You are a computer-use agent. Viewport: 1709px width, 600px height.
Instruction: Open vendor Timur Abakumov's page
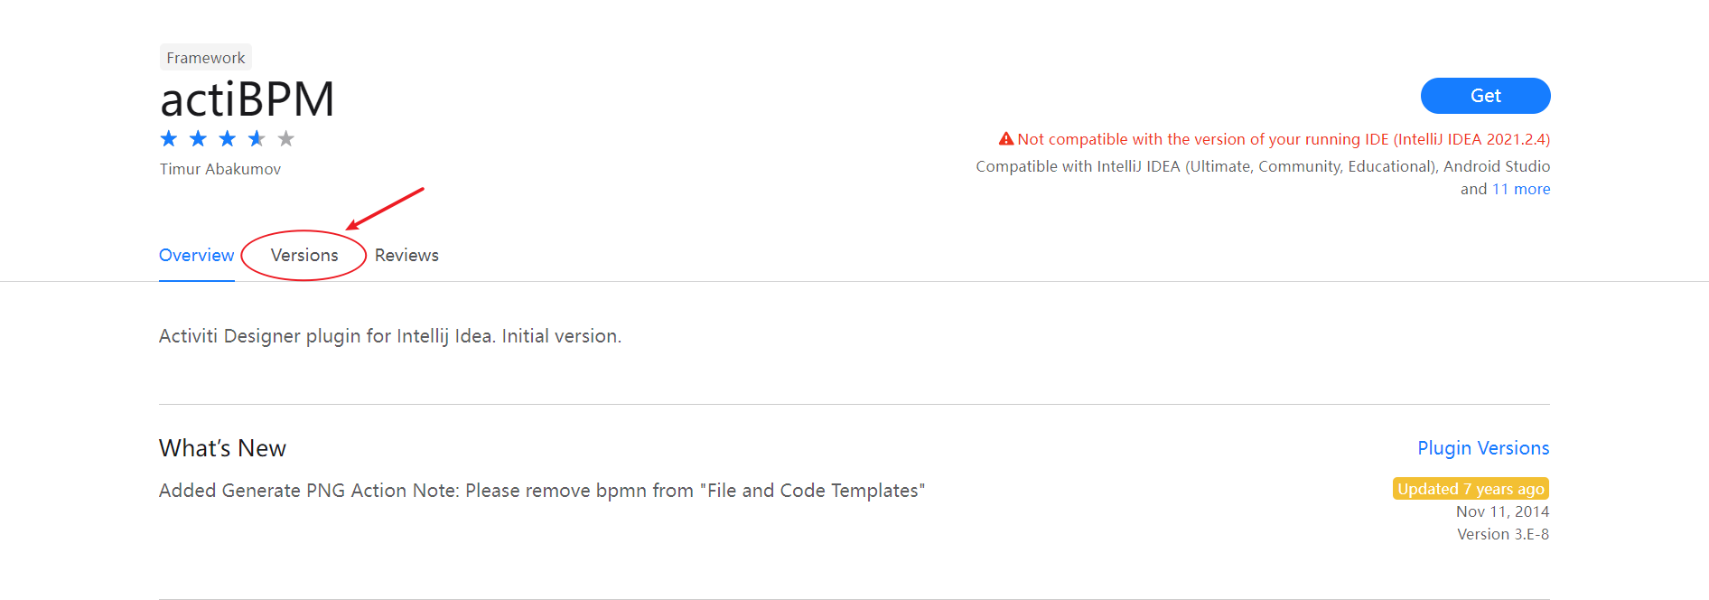coord(220,169)
